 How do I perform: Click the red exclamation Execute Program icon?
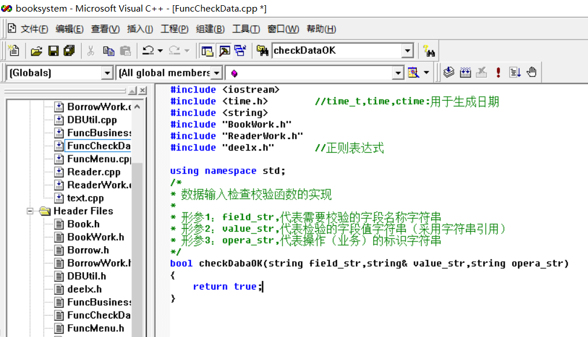point(498,72)
